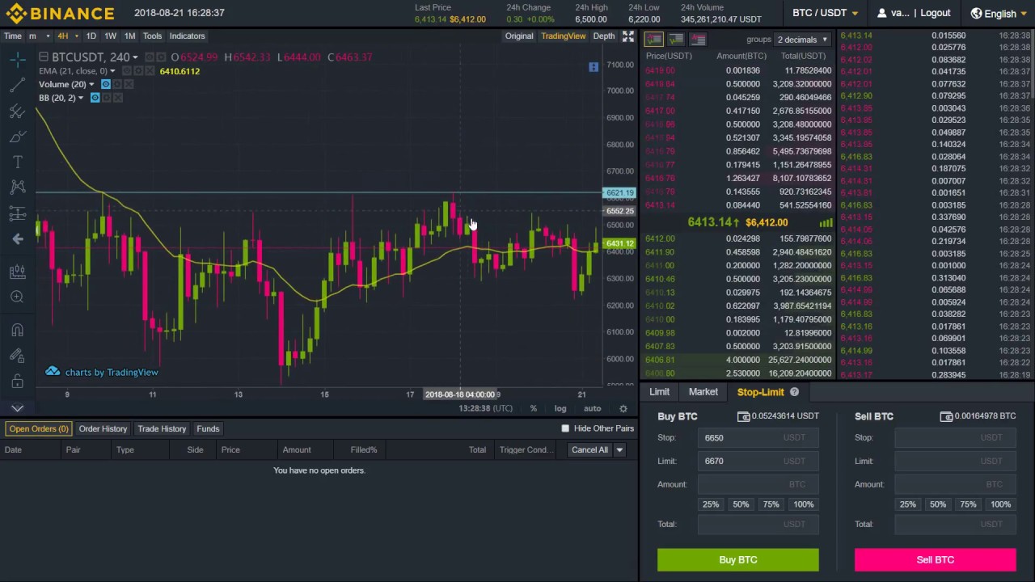Switch to the Market order tab
Image resolution: width=1035 pixels, height=582 pixels.
coord(703,391)
